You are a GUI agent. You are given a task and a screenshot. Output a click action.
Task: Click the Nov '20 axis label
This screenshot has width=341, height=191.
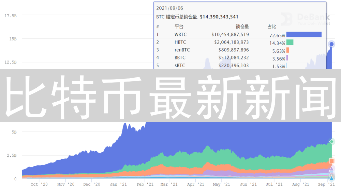66,184
